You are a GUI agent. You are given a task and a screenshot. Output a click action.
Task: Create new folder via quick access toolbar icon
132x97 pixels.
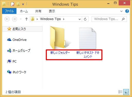click(18, 4)
